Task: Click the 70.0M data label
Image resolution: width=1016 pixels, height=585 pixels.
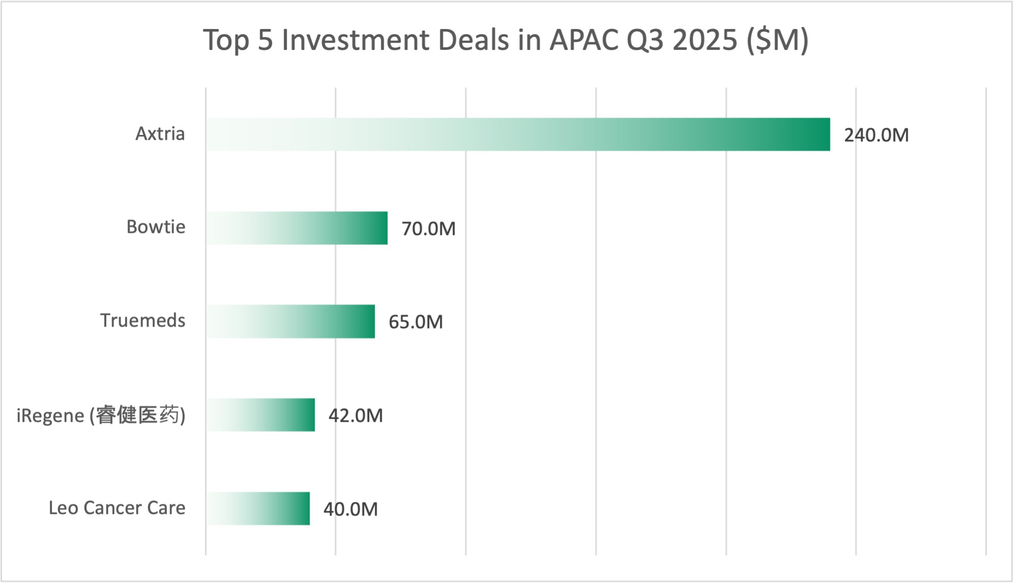Action: pos(428,229)
